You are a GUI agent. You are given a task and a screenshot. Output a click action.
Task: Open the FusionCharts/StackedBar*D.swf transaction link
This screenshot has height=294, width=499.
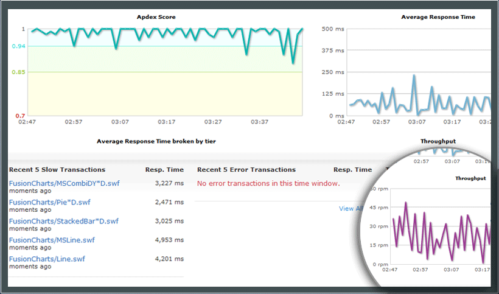(64, 221)
